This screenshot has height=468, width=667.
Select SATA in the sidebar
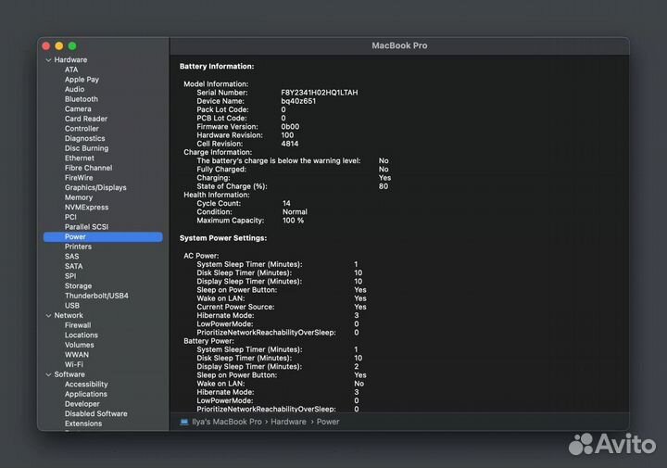pyautogui.click(x=73, y=266)
